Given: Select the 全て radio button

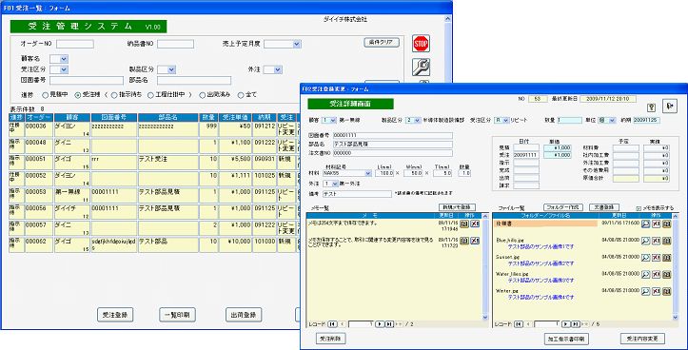Looking at the screenshot, I should coord(241,95).
